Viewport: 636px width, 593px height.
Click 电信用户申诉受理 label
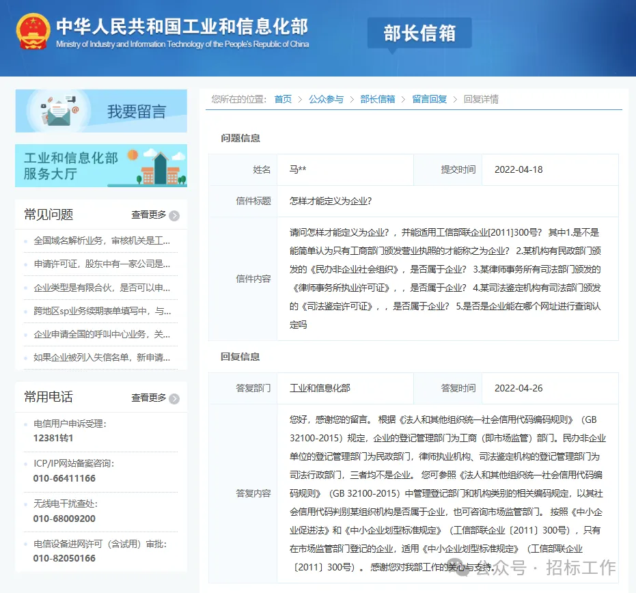(x=70, y=424)
